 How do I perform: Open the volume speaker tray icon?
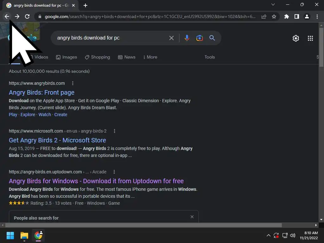tap(293, 235)
